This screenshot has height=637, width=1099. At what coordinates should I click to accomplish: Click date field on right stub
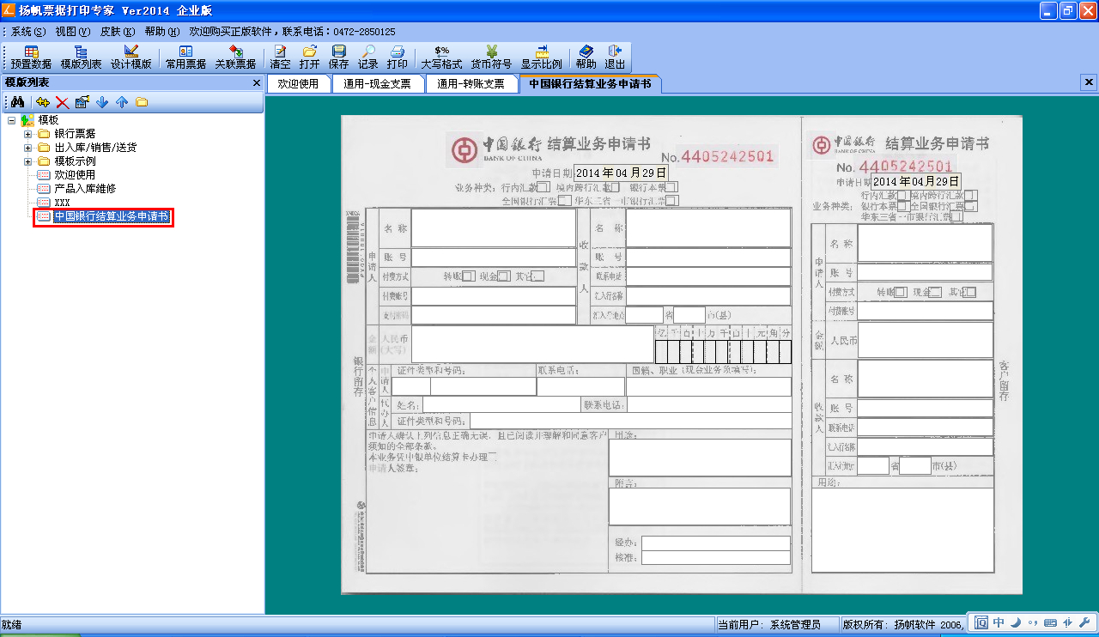(916, 182)
